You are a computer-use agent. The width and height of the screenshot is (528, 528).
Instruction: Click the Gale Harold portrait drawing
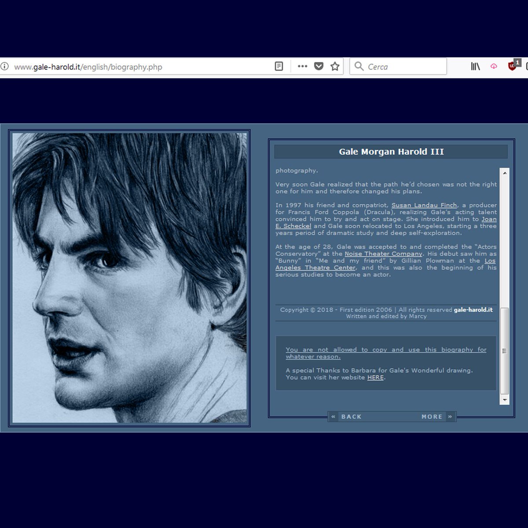(129, 278)
